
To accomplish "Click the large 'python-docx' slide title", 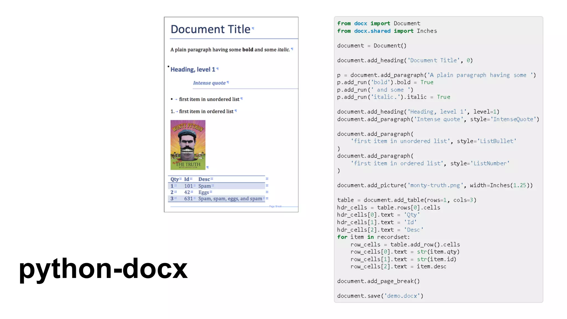I will click(x=103, y=268).
